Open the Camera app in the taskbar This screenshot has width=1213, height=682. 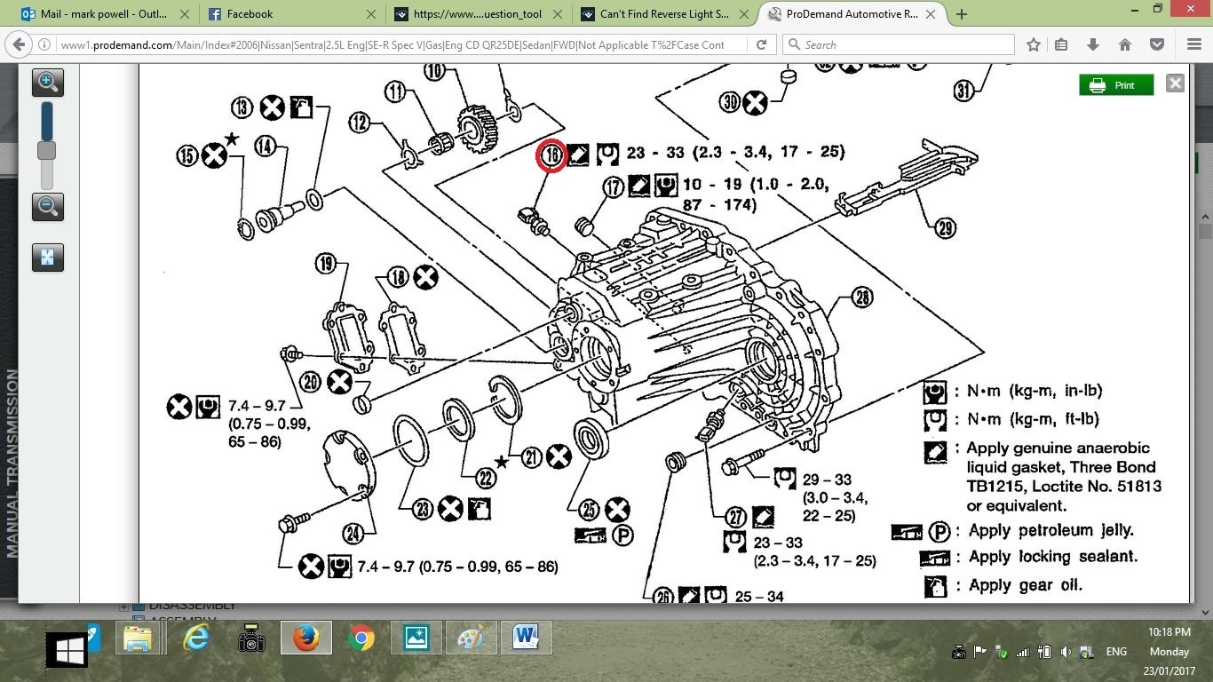point(251,638)
